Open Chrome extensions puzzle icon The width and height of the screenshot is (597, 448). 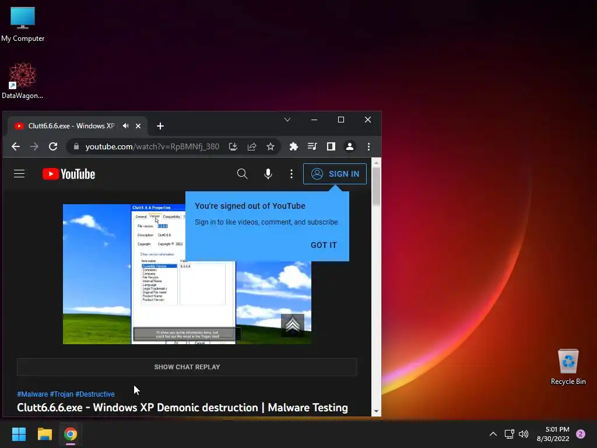click(294, 146)
